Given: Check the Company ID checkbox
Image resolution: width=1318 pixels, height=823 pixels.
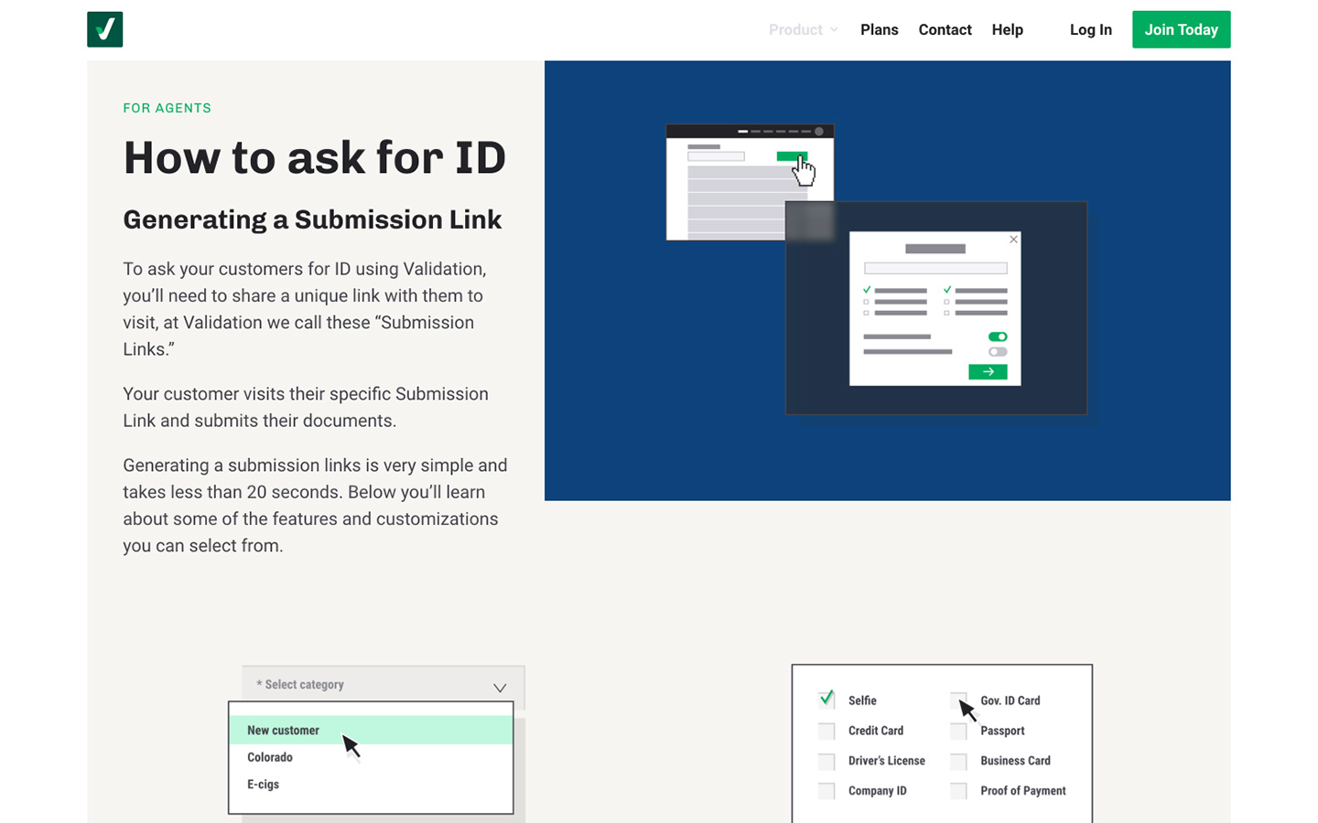Looking at the screenshot, I should pyautogui.click(x=826, y=791).
